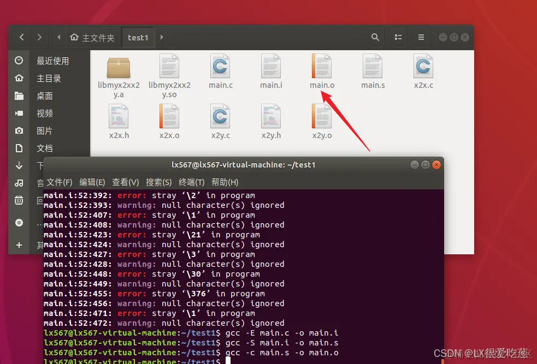Select the x2y.c source file
Viewport: 537px width, 364px height.
click(x=220, y=122)
